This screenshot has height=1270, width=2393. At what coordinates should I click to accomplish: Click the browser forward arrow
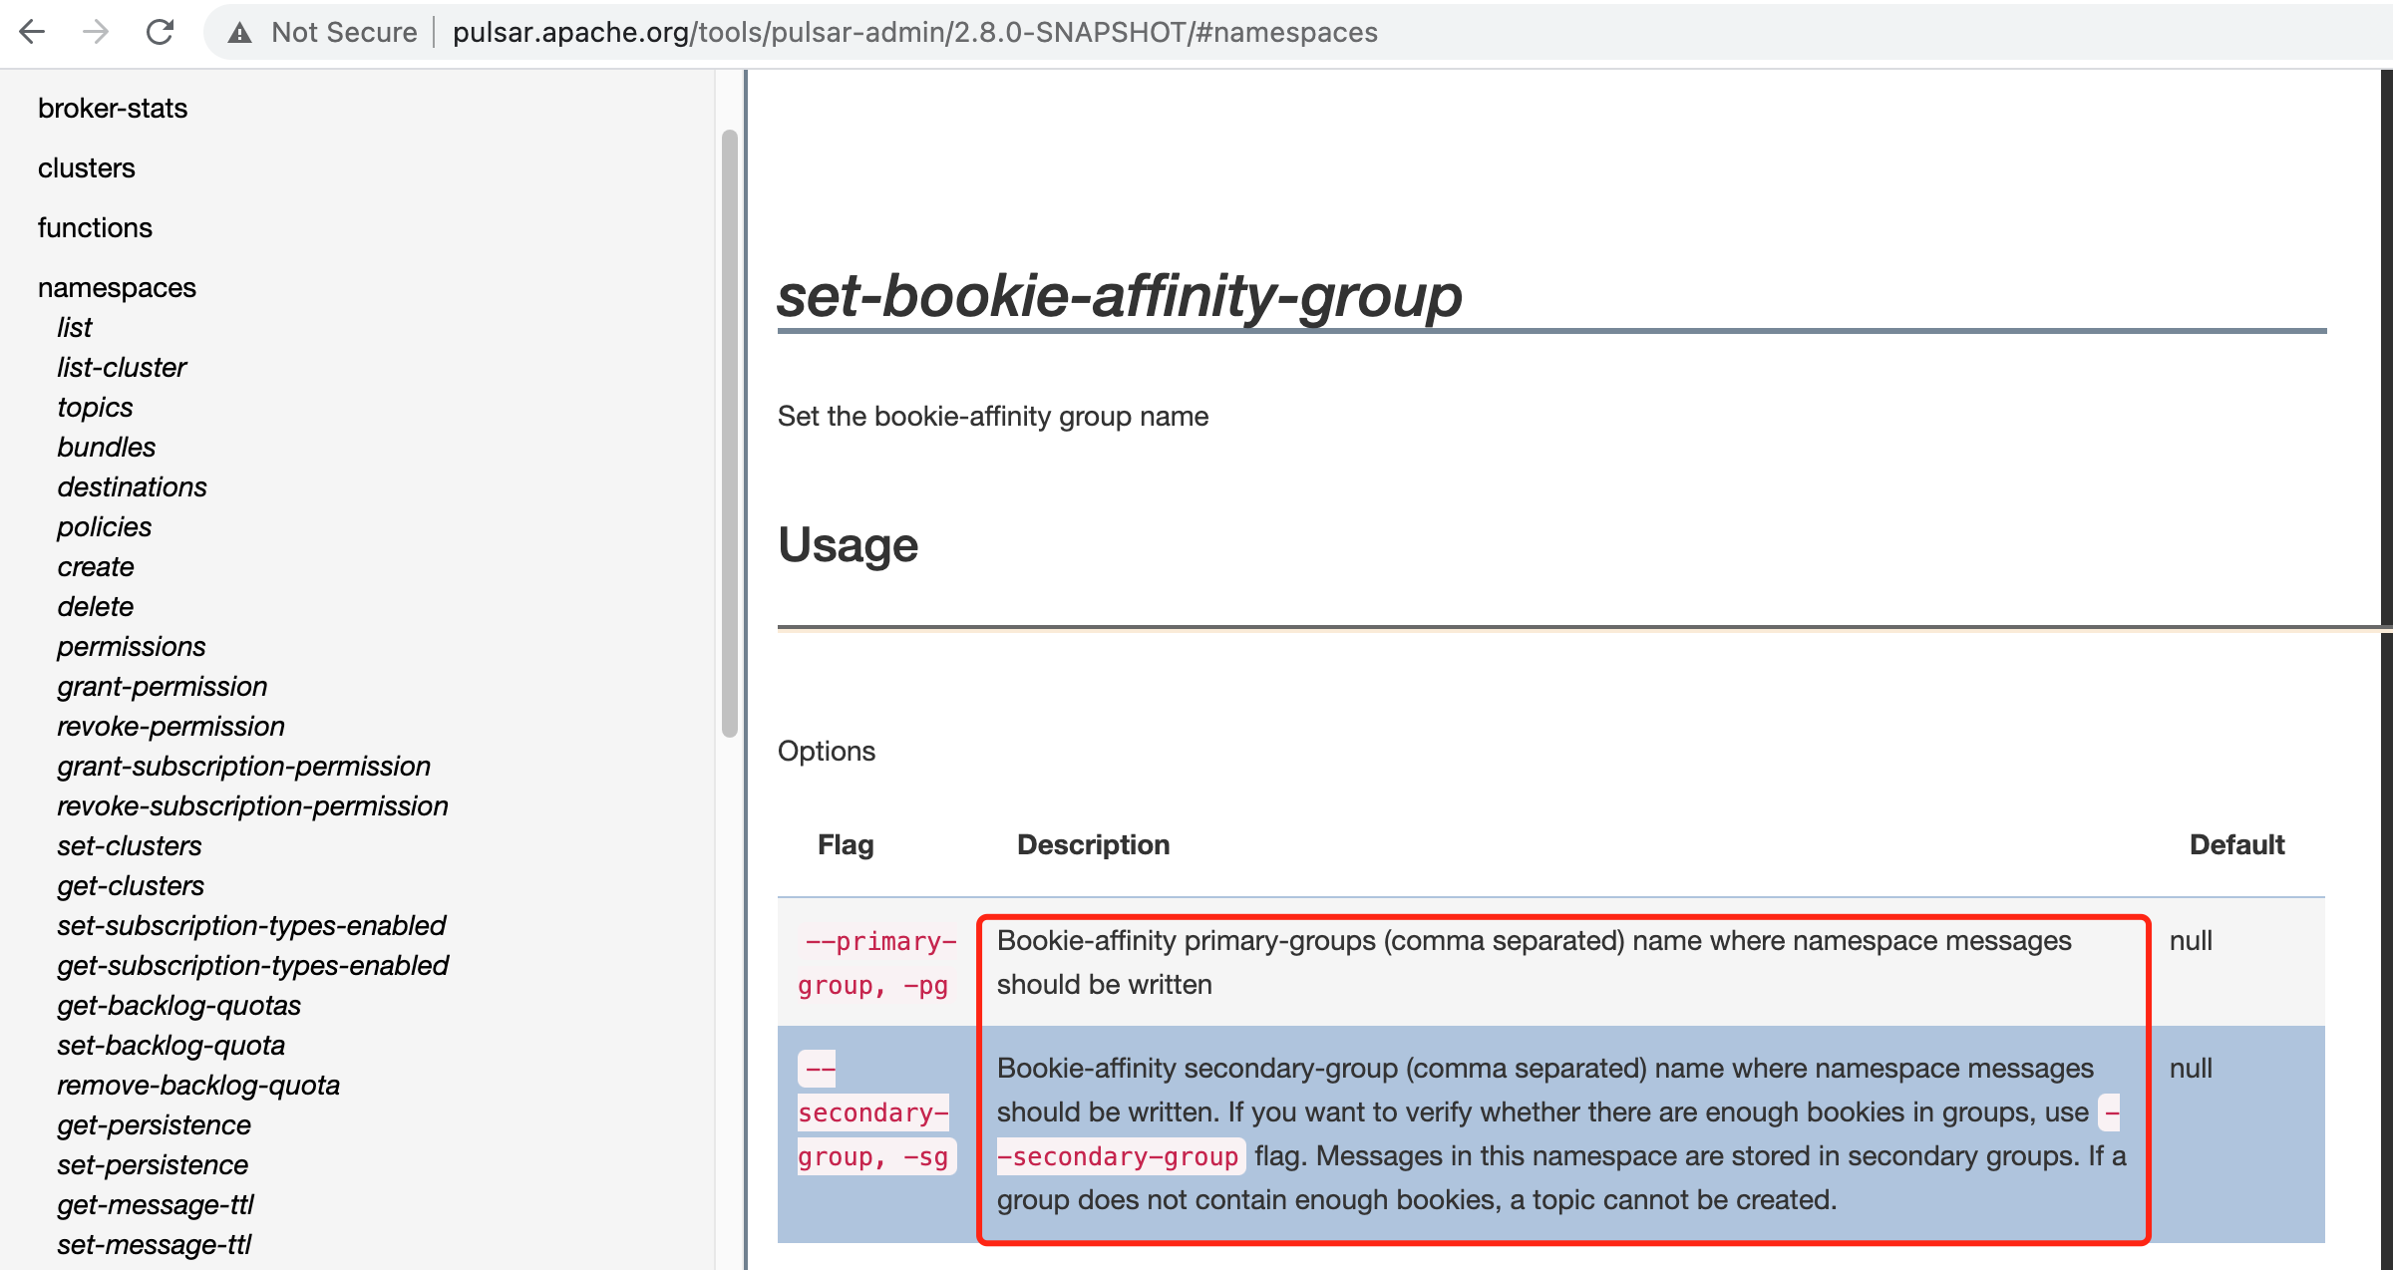coord(96,32)
